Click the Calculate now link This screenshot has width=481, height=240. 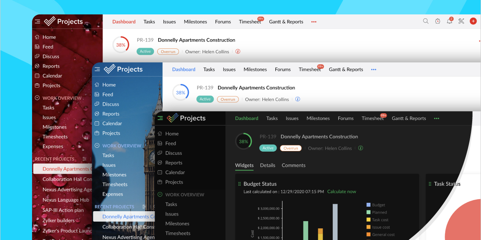[x=342, y=191]
